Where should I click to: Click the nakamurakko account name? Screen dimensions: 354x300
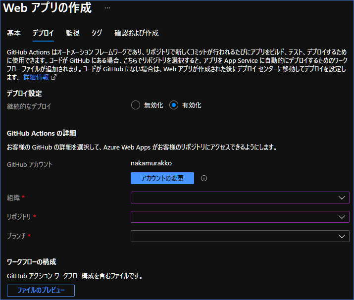(x=152, y=163)
